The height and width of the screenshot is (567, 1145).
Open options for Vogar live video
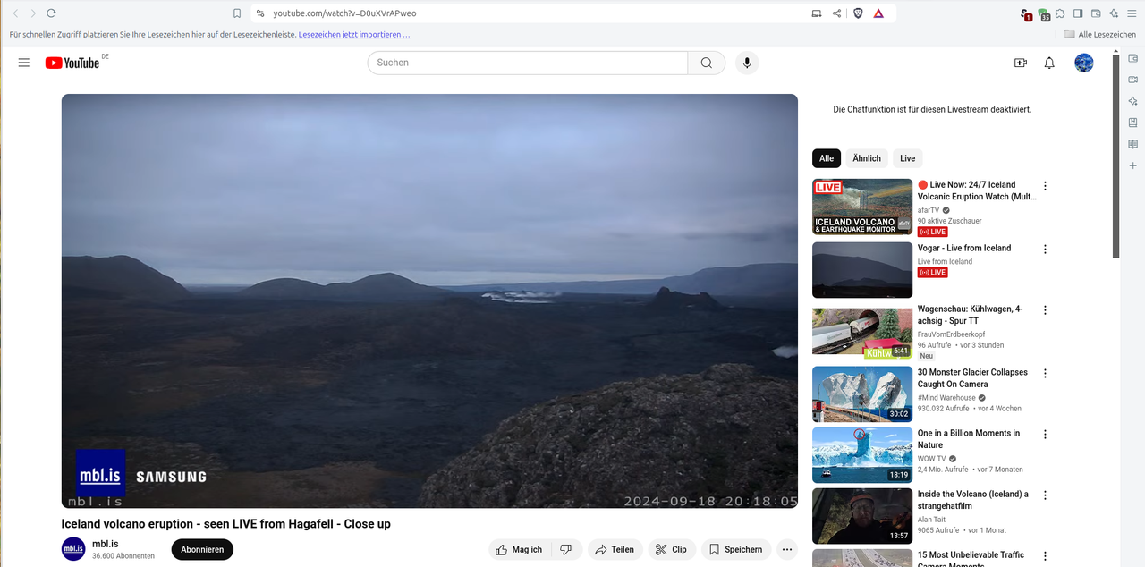tap(1045, 250)
